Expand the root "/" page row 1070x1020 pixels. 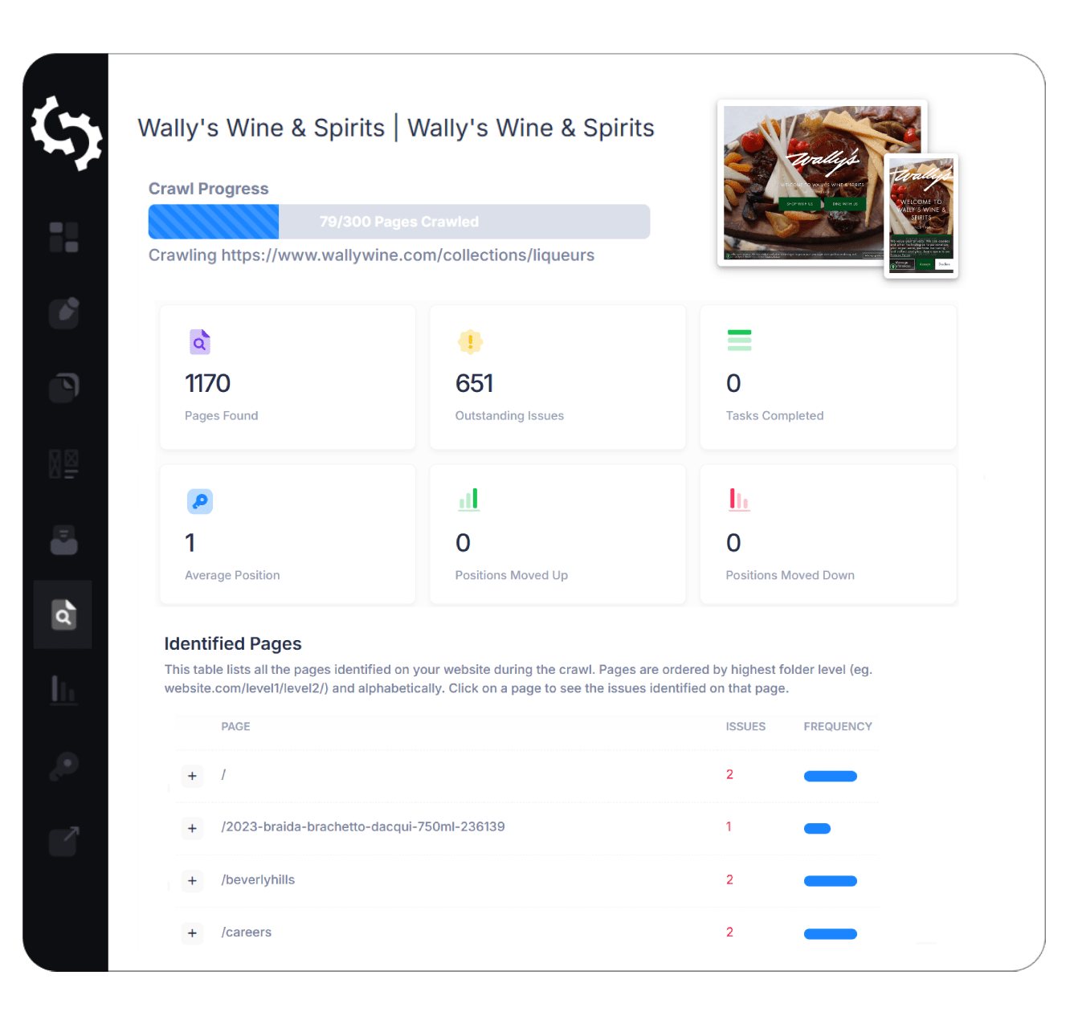pos(192,776)
